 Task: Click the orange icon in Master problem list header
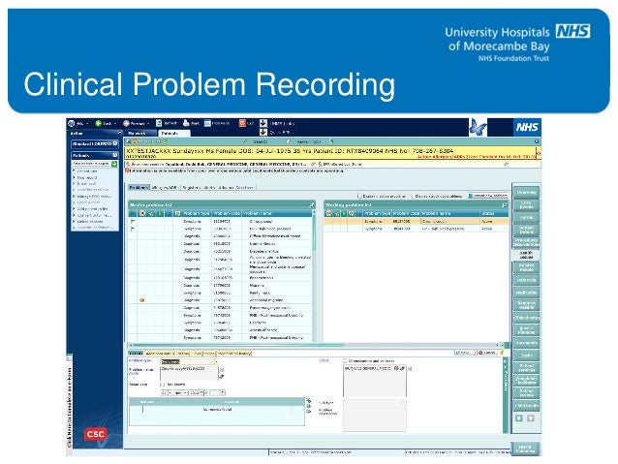[x=142, y=213]
